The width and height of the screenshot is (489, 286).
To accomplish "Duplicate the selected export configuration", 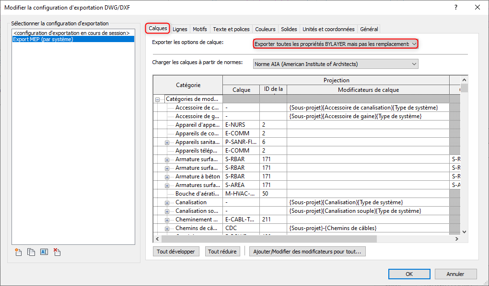I will point(31,252).
